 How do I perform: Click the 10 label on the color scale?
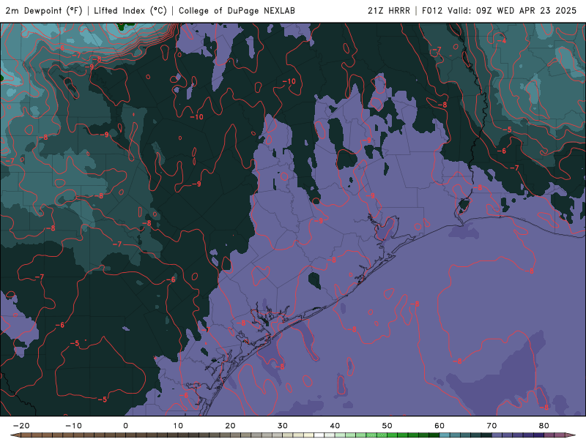tap(178, 426)
